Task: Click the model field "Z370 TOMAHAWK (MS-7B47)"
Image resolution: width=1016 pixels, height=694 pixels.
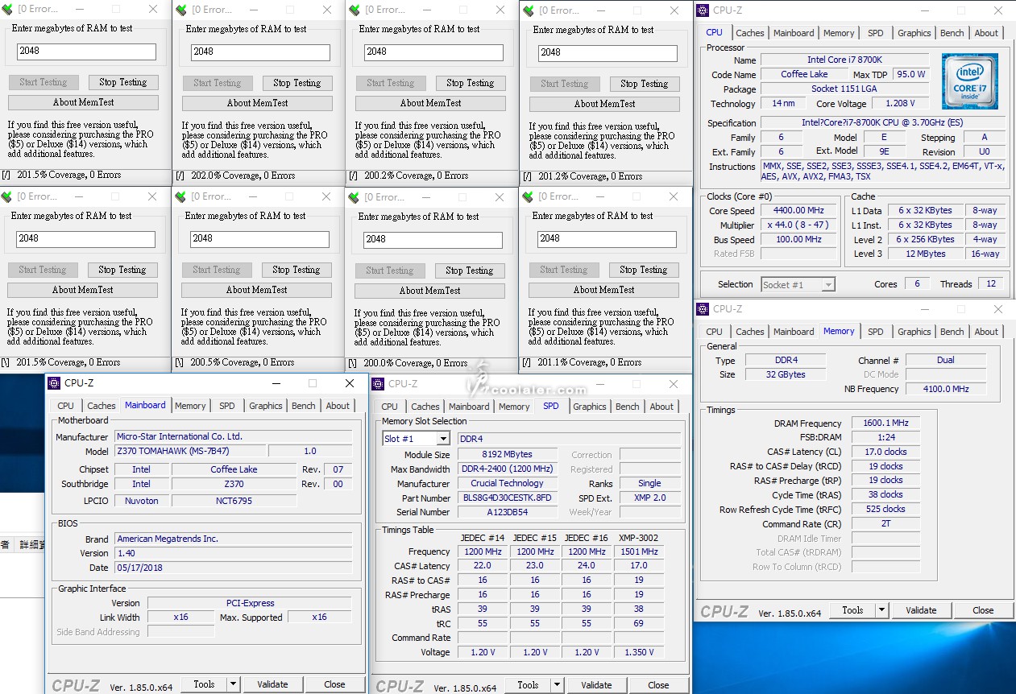Action: (x=190, y=452)
